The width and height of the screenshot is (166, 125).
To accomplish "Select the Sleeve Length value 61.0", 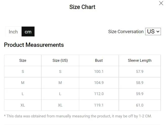I will 140,105.
